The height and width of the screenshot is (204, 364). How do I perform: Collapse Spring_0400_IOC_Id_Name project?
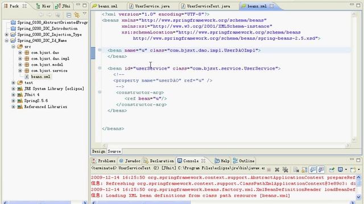pos(6,40)
